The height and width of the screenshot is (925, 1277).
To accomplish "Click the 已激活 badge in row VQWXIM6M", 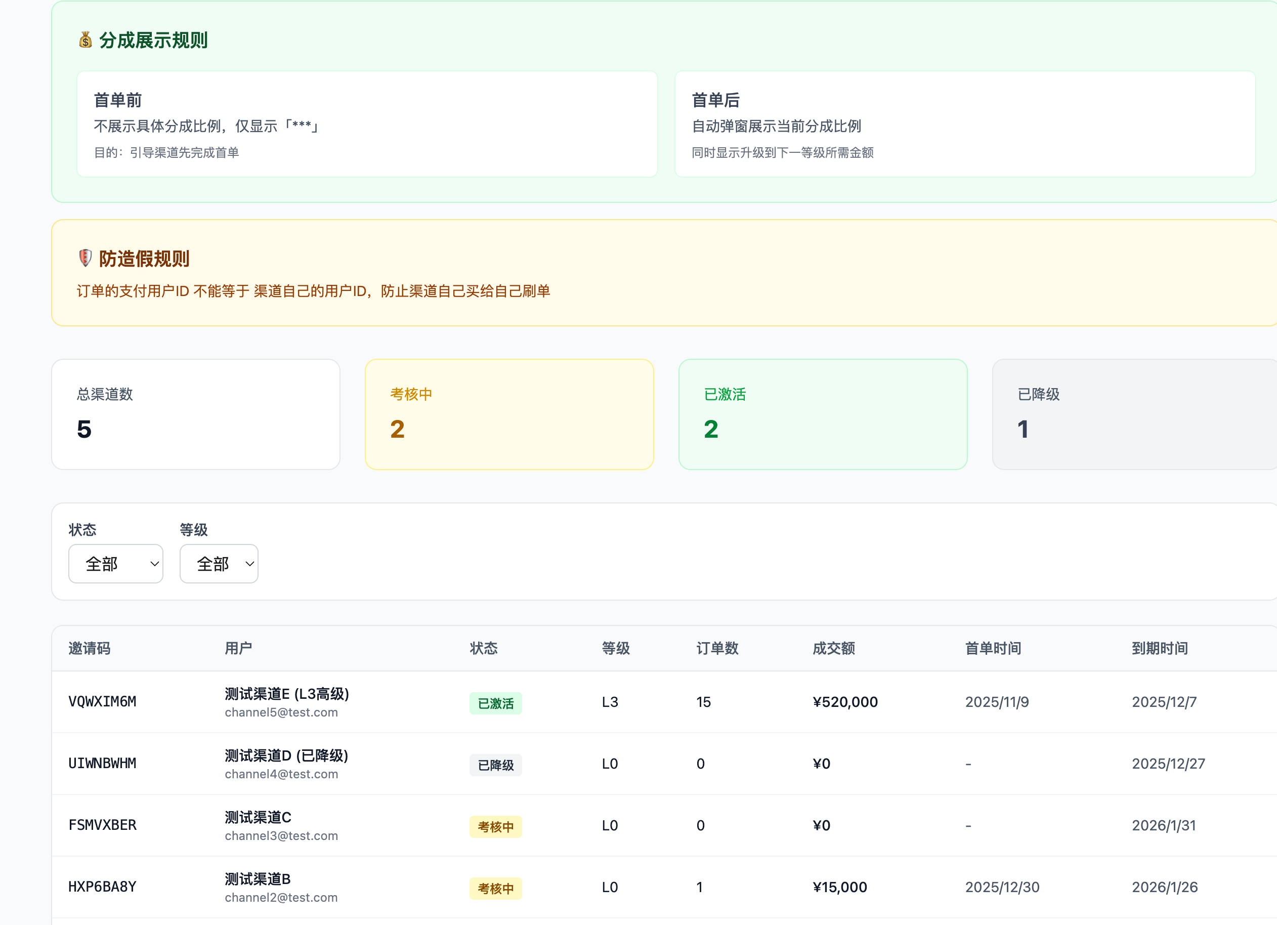I will 495,703.
